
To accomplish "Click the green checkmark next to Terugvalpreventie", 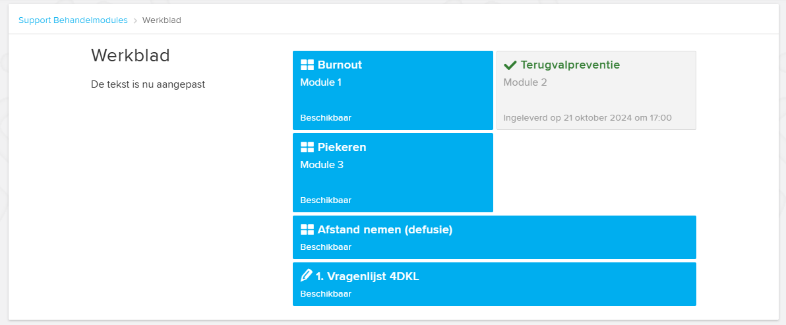I will coord(510,65).
